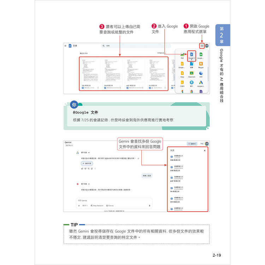Share the first Gemini response
The image size is (265, 265).
point(89,169)
